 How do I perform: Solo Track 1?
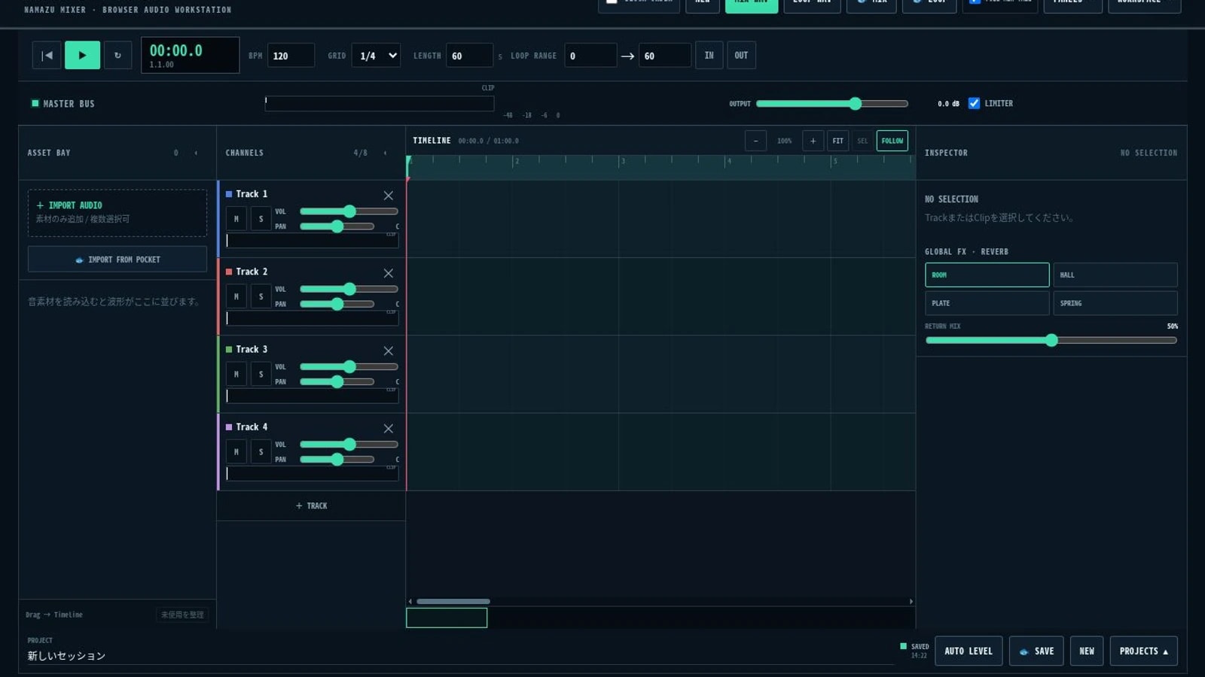[x=261, y=219]
